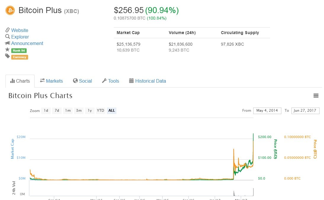
Task: Open the Website link
Action: 20,30
